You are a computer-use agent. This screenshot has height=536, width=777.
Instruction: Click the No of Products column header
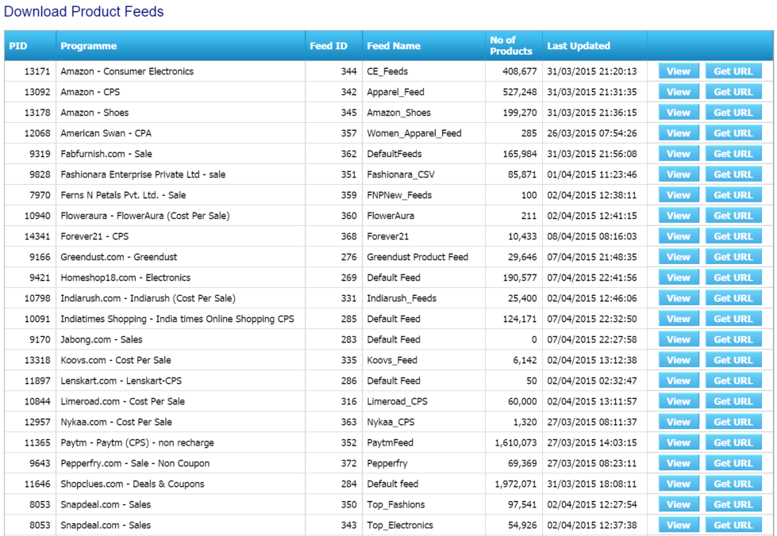pos(511,46)
